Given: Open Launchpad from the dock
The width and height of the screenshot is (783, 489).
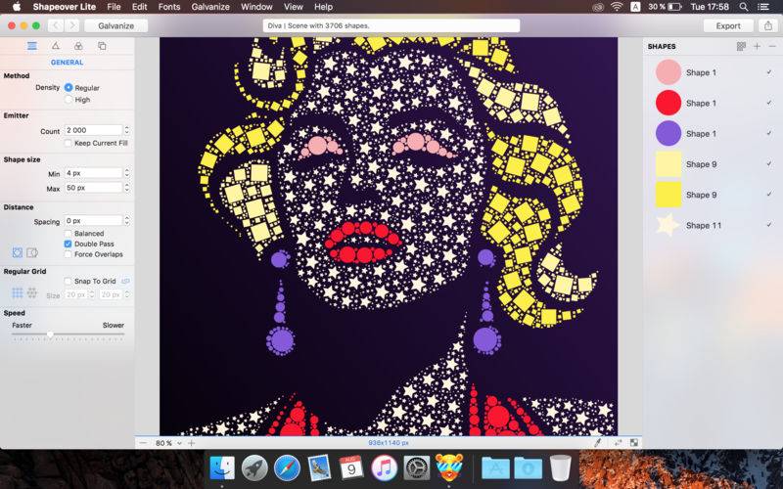Looking at the screenshot, I should (254, 468).
